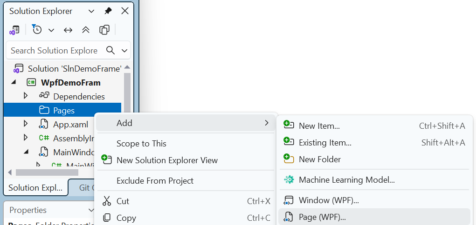This screenshot has width=476, height=225.
Task: Click the Collapse All icon
Action: [x=86, y=30]
